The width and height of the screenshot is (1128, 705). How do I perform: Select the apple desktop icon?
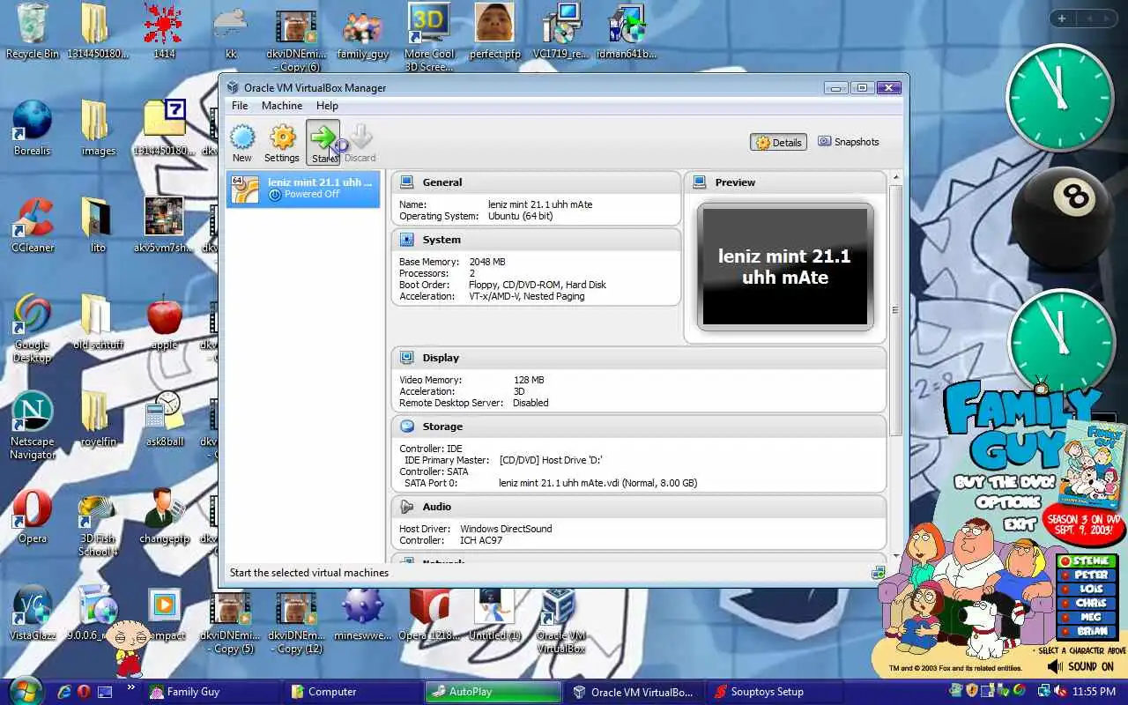[164, 323]
